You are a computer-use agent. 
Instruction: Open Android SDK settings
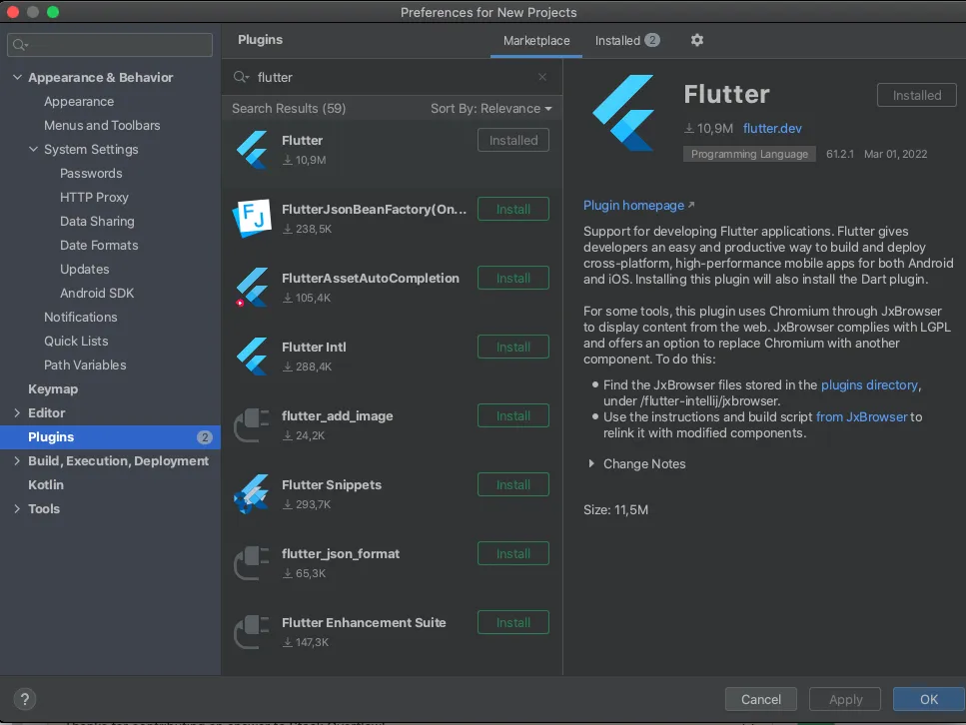[x=97, y=294]
